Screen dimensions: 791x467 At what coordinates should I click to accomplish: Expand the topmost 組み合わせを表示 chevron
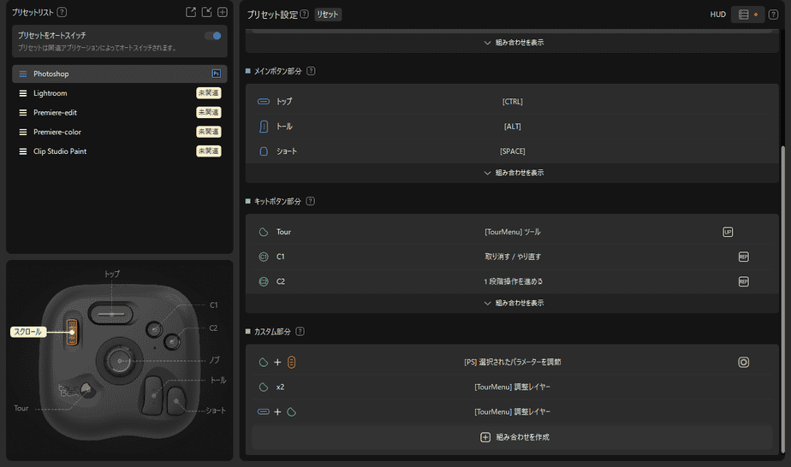point(514,43)
